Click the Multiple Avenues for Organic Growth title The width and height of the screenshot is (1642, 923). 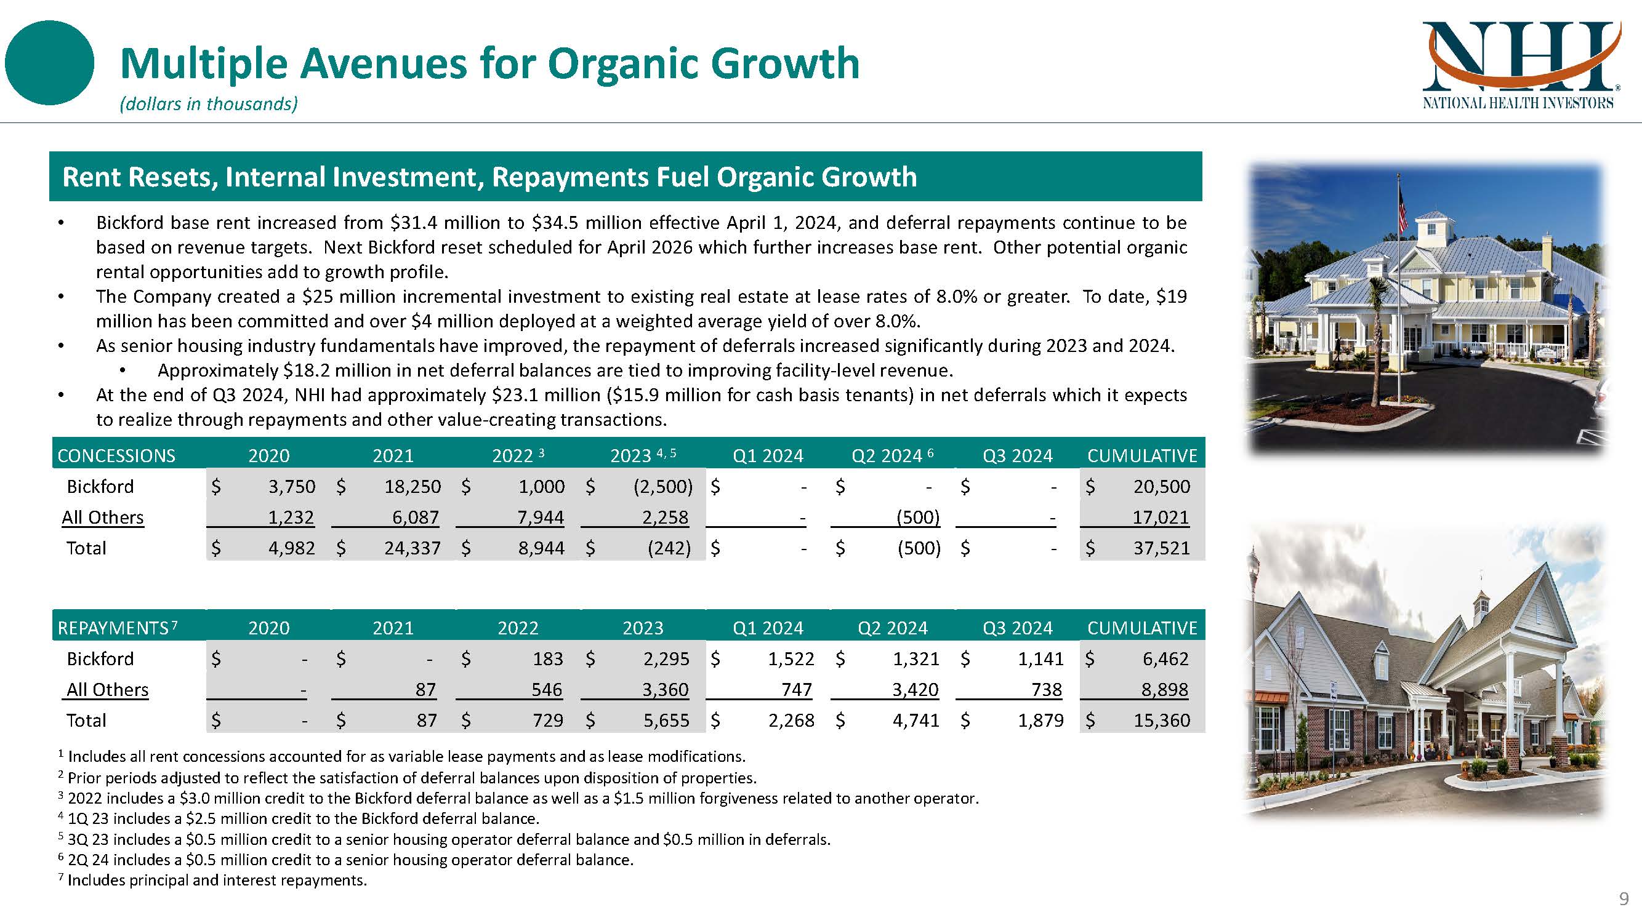point(489,64)
